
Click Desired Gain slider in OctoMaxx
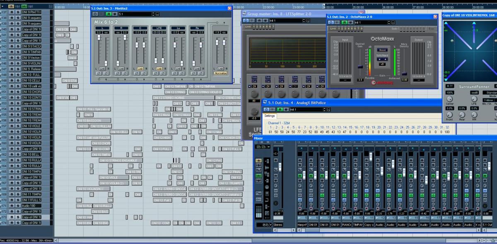(360, 67)
